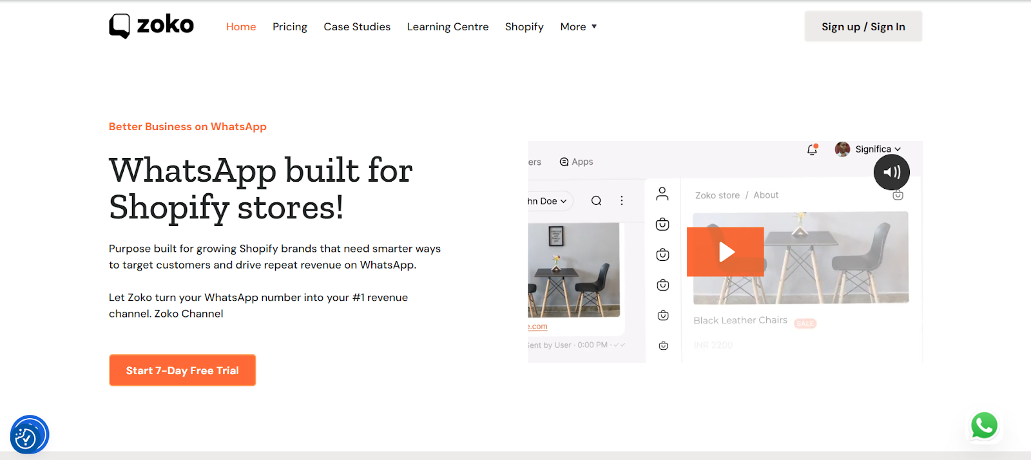1031x460 pixels.
Task: Click the .com link under chat image
Action: coord(537,327)
